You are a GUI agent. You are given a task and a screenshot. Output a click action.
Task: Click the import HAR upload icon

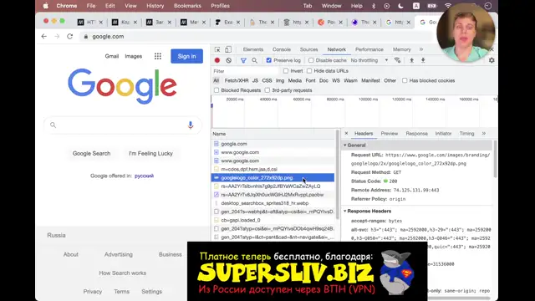coord(411,60)
